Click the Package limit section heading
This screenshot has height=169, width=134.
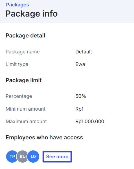coord(24,80)
